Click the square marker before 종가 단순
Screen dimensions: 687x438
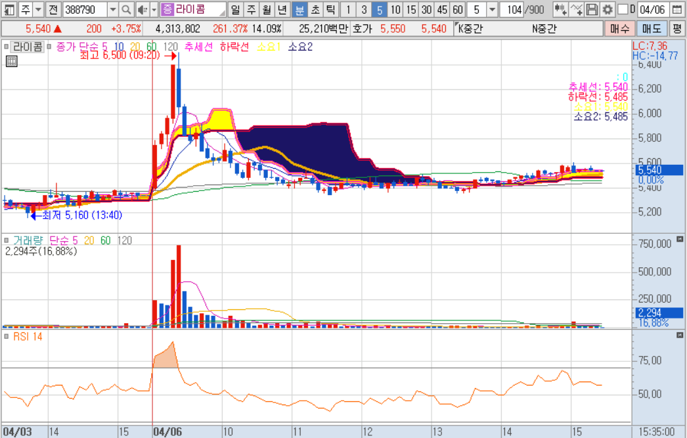pos(49,47)
